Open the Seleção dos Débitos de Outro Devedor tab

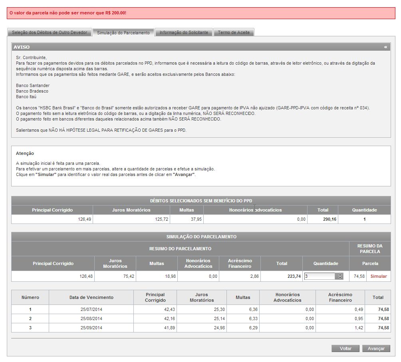coord(50,33)
